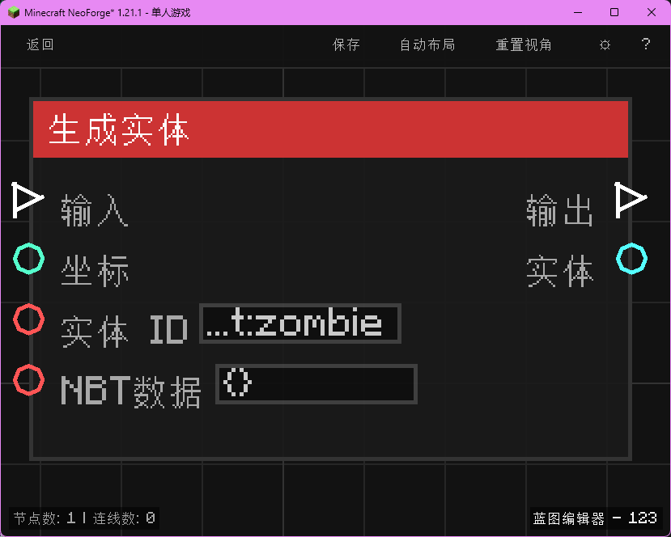
Task: Open settings via the gear icon
Action: point(605,45)
